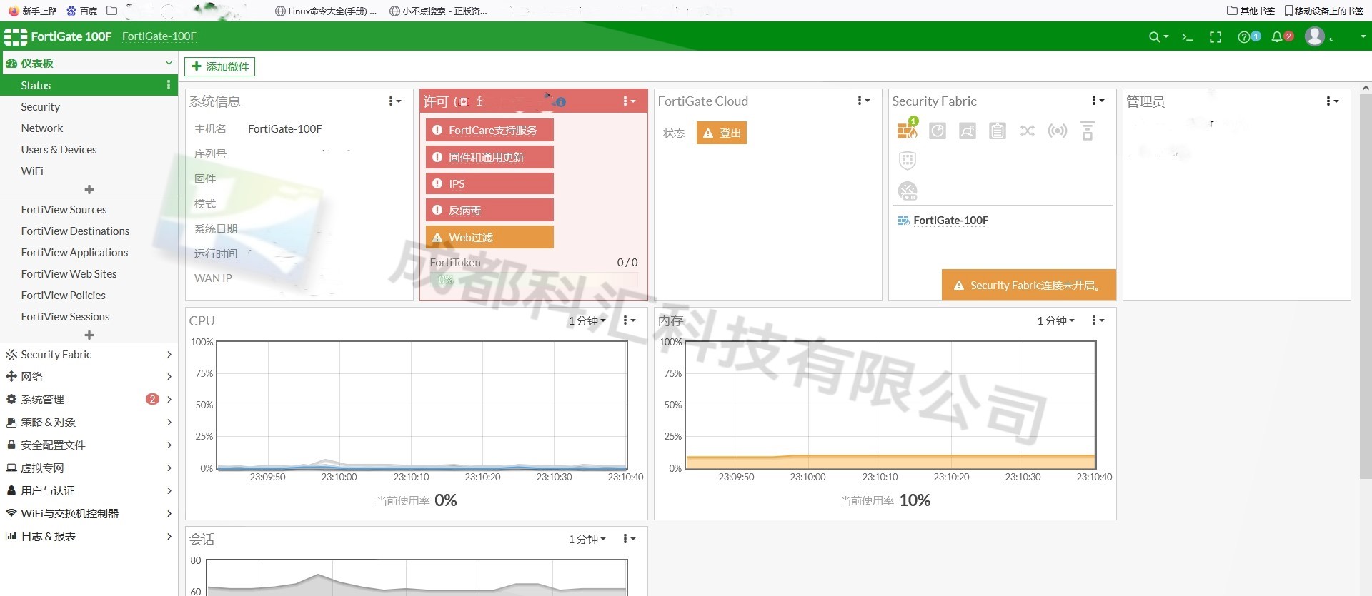Click the FortiGate logo icon
The width and height of the screenshot is (1372, 596).
coord(16,36)
